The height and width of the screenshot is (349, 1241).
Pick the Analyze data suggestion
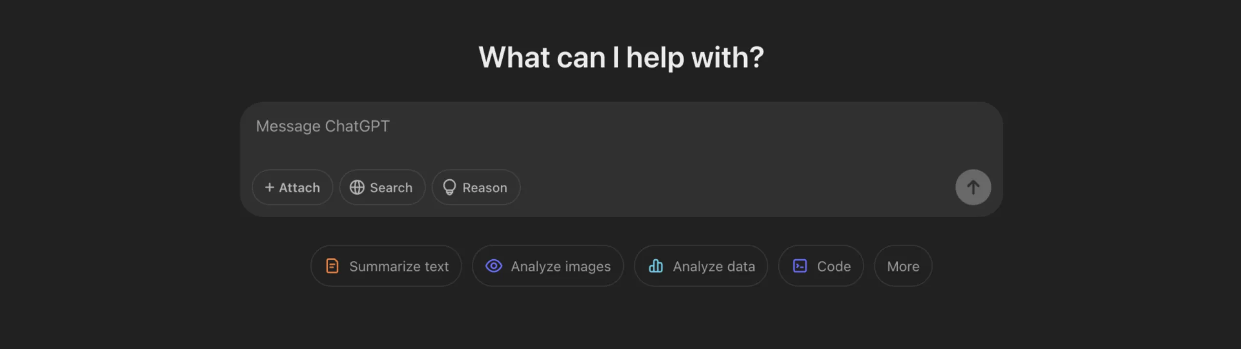[x=701, y=266]
